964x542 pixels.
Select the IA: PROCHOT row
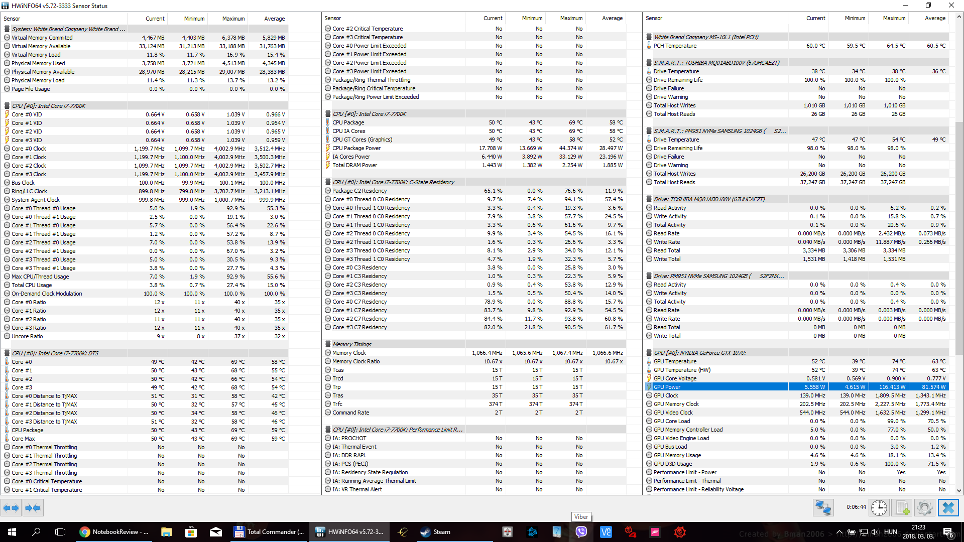(x=474, y=438)
